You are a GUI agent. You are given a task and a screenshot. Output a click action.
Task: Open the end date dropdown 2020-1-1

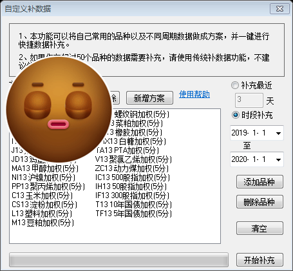click(x=278, y=159)
